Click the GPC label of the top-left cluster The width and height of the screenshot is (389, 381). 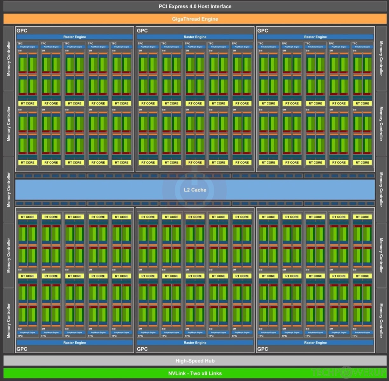pyautogui.click(x=22, y=31)
